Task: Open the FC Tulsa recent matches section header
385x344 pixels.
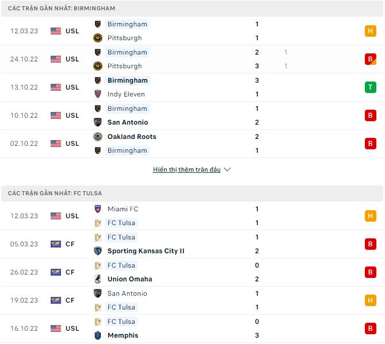Action: (x=55, y=194)
